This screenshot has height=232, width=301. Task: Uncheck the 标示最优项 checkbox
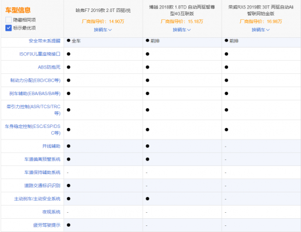tap(8, 28)
